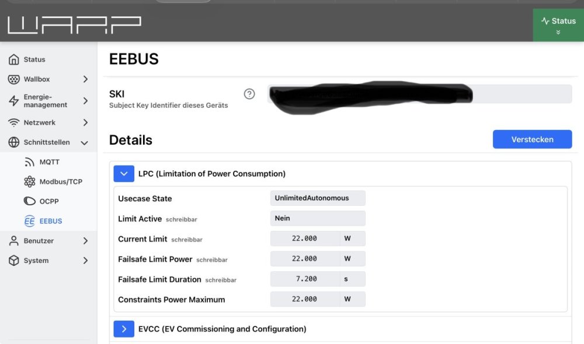Click the redacted SKI identifier field

click(420, 94)
